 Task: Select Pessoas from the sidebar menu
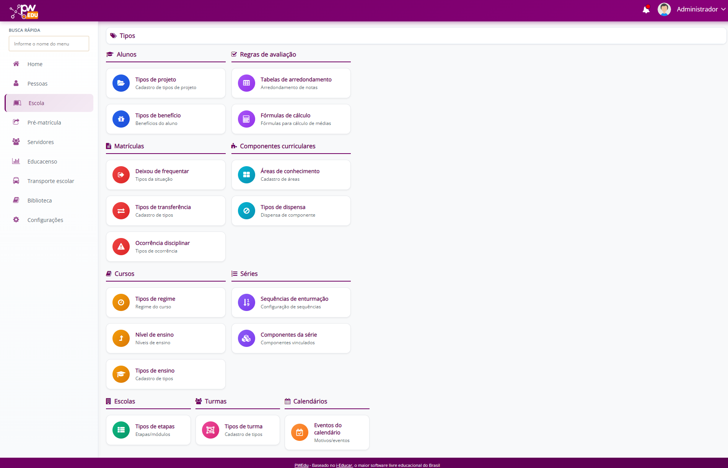(37, 84)
